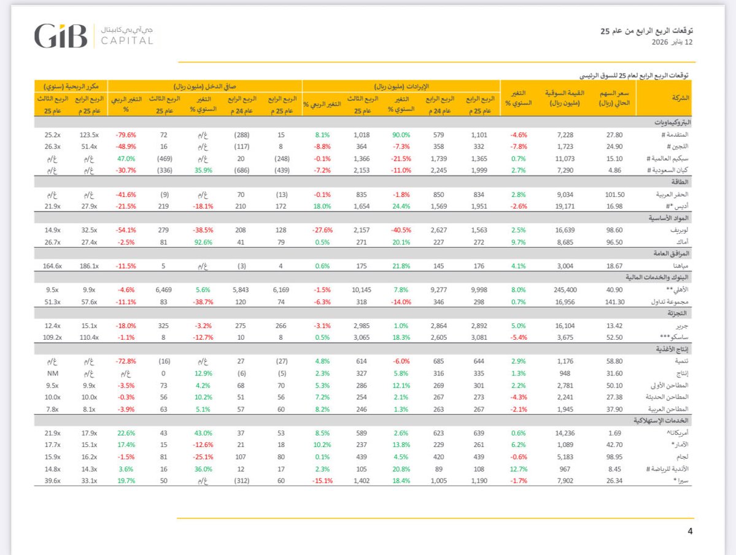
Task: Click market cap value '11,073'
Action: pyautogui.click(x=565, y=159)
